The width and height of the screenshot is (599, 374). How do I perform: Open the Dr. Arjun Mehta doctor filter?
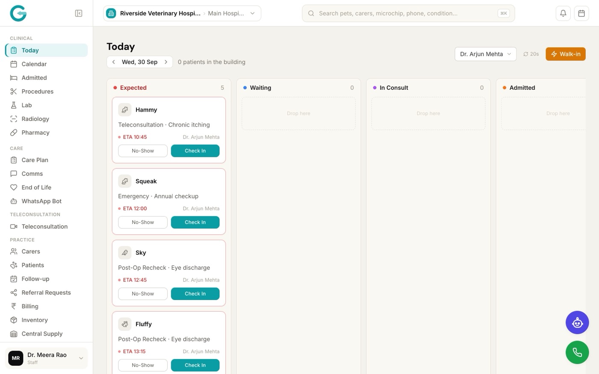point(486,54)
